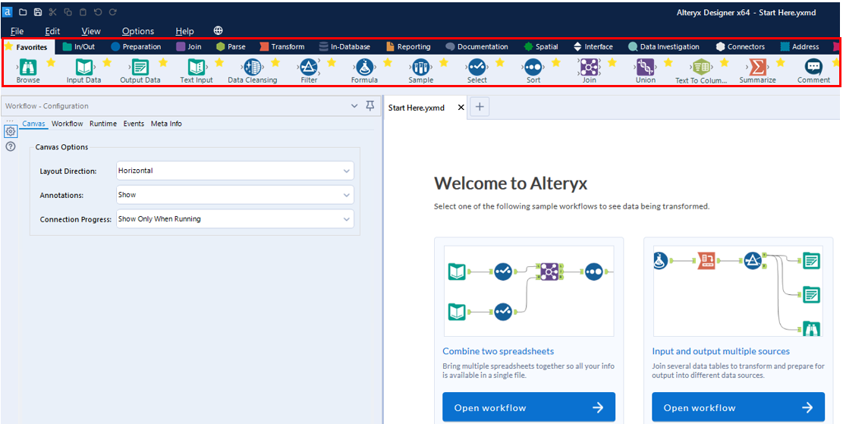
Task: Open the Edit menu
Action: (x=52, y=31)
